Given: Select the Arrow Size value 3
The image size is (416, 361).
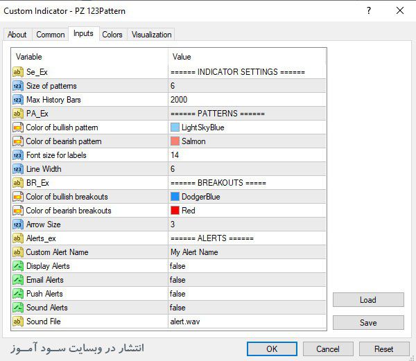Looking at the screenshot, I should 173,224.
